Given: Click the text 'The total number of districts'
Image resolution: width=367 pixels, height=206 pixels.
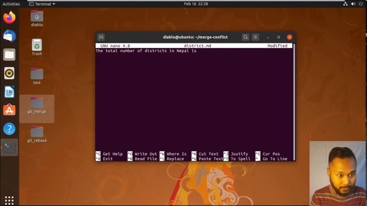Looking at the screenshot, I should coord(131,51).
